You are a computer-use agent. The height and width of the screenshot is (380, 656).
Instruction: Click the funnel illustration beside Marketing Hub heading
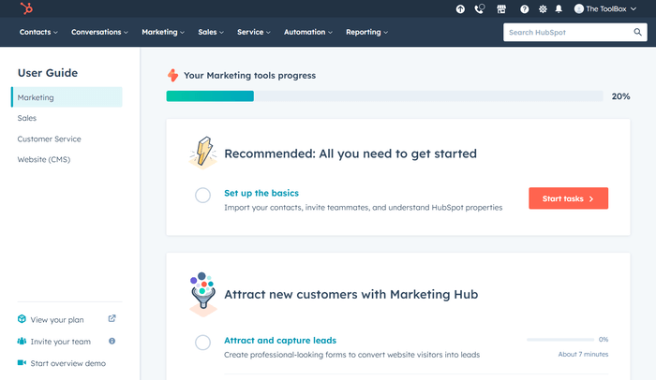coord(203,294)
